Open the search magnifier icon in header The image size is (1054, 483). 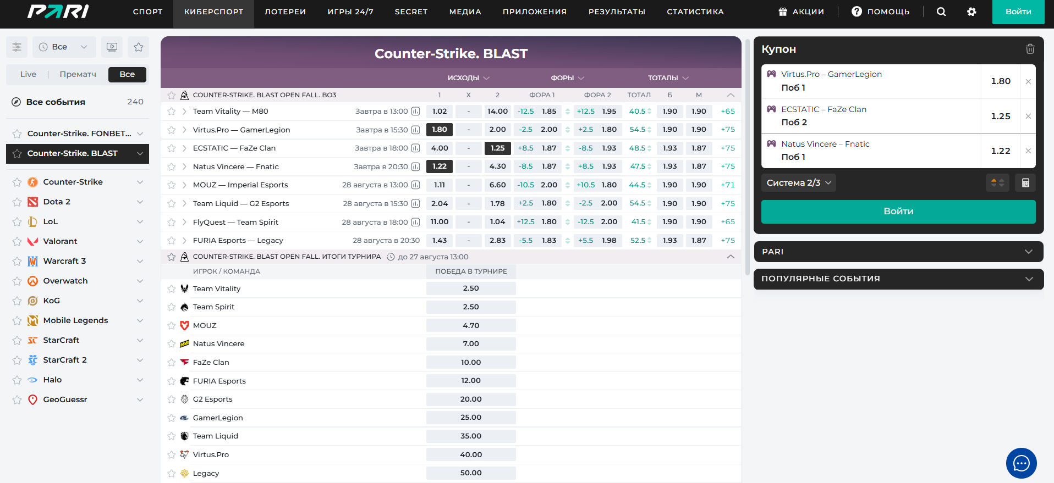click(x=941, y=12)
